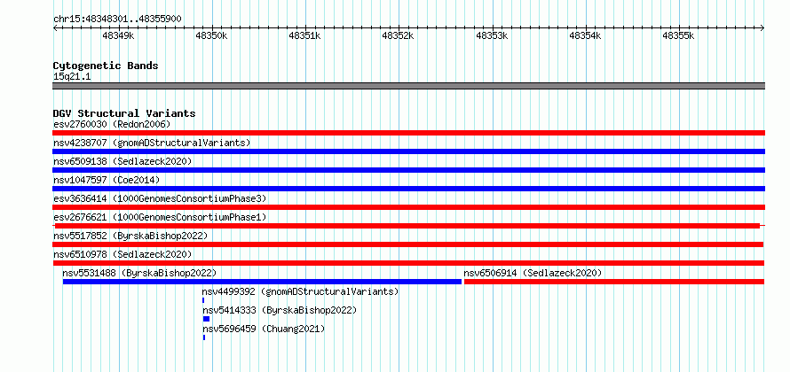790x372 pixels.
Task: Click the Cytogenetic Bands track title
Action: coord(106,66)
